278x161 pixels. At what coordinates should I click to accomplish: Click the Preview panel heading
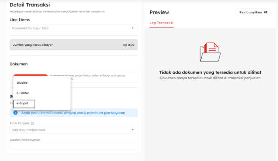click(x=159, y=12)
